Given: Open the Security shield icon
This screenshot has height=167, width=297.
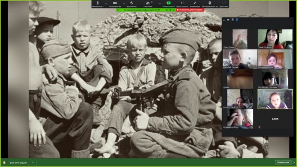Looking at the screenshot, I should coord(132,3).
